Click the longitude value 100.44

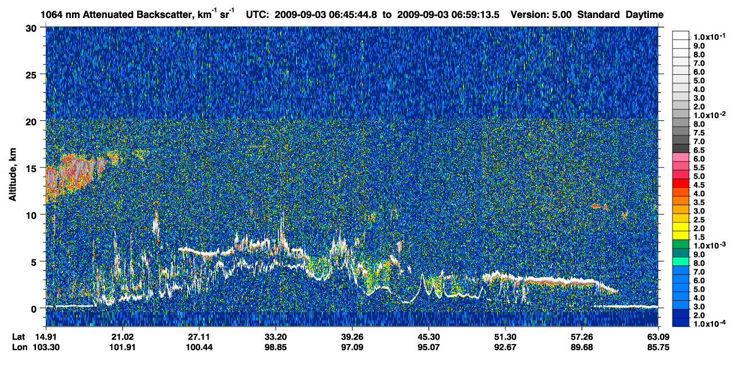tap(198, 347)
